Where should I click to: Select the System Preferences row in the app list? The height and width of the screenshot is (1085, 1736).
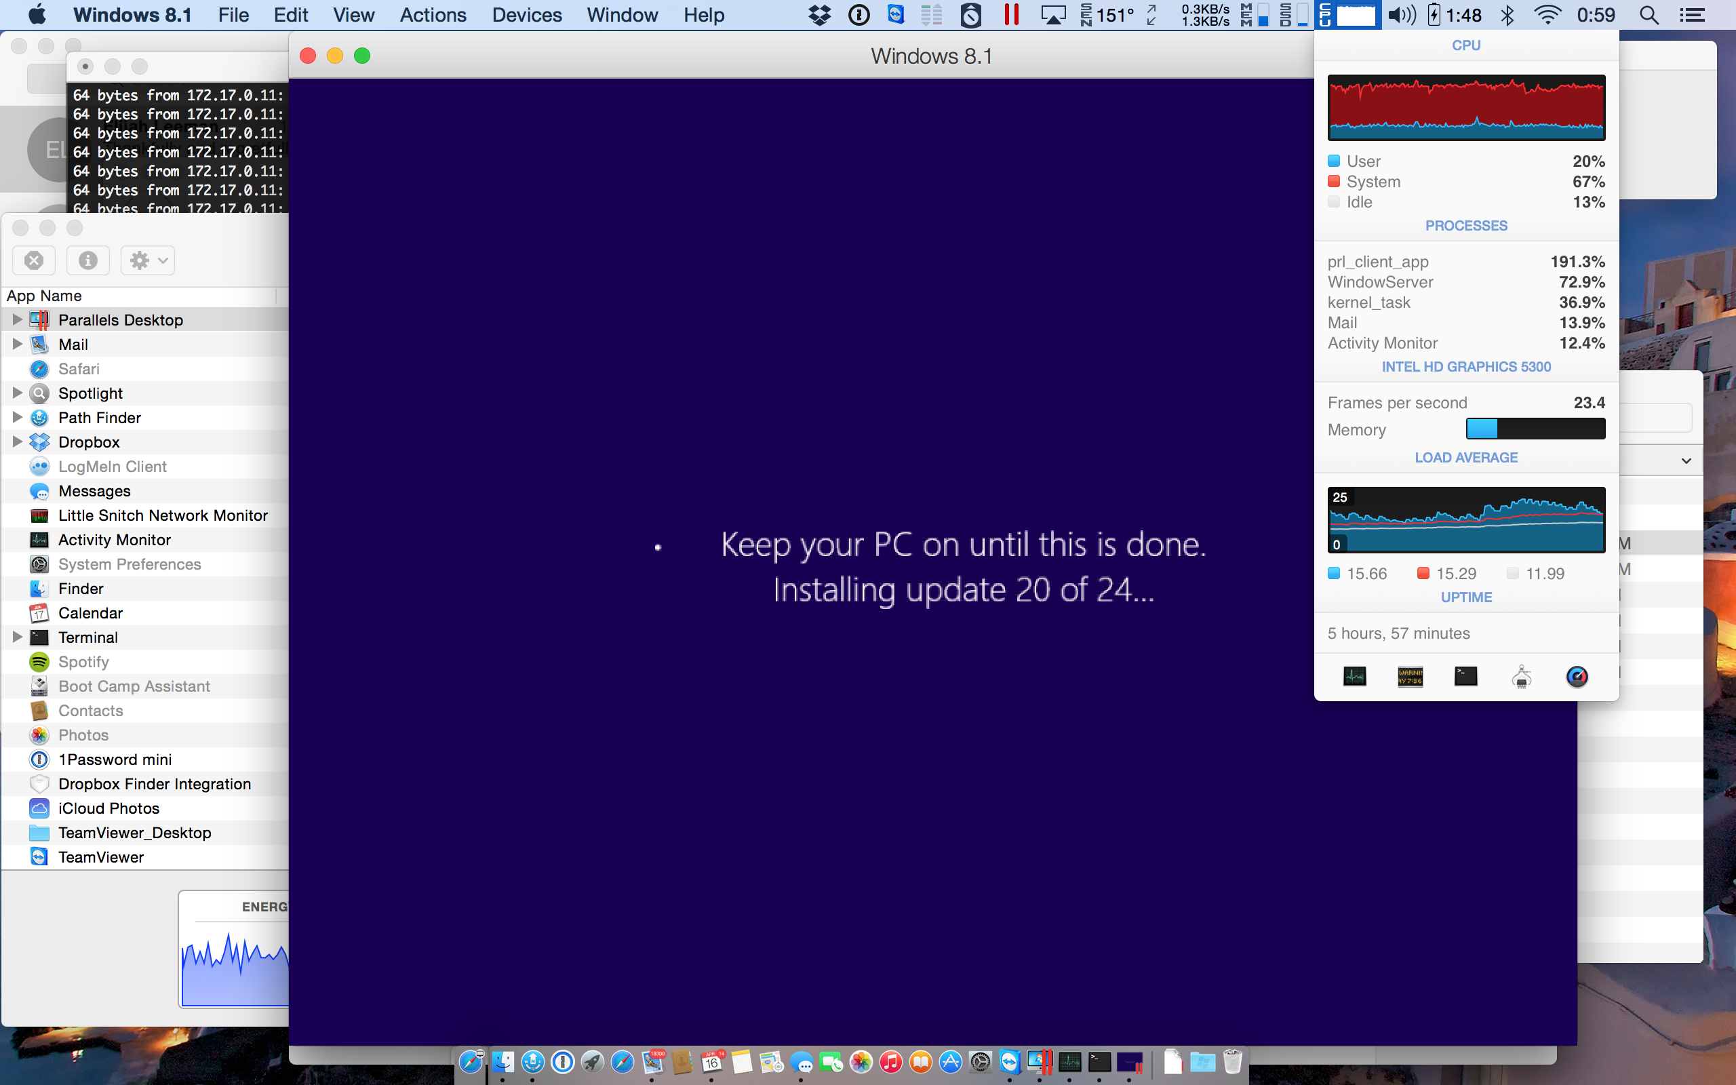(x=145, y=564)
